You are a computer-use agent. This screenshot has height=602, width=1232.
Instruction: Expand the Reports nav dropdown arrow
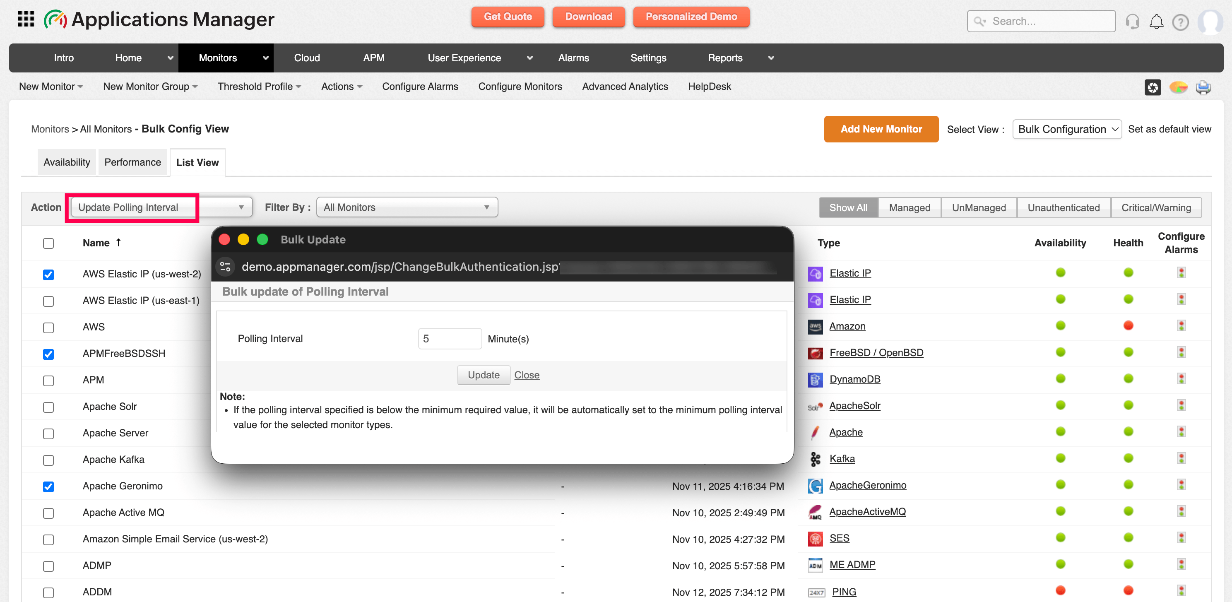pos(770,58)
